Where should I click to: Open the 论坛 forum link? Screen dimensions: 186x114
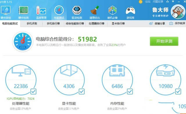[148, 1]
